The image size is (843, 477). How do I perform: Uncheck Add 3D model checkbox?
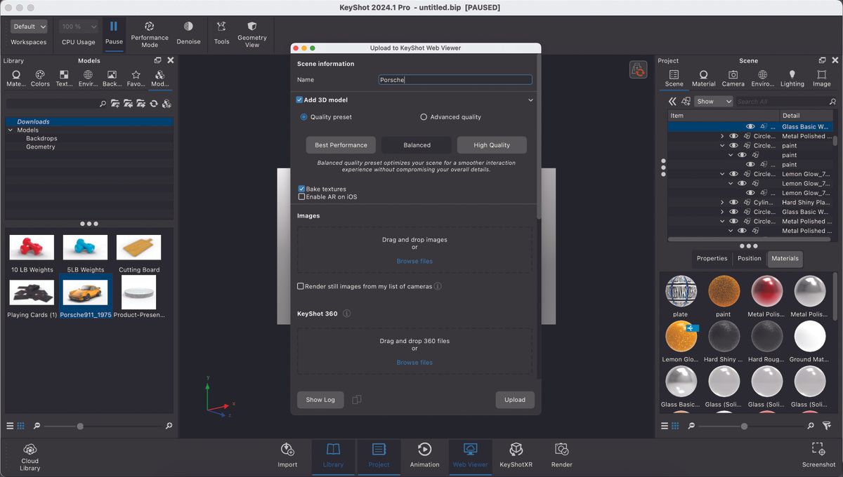point(300,100)
